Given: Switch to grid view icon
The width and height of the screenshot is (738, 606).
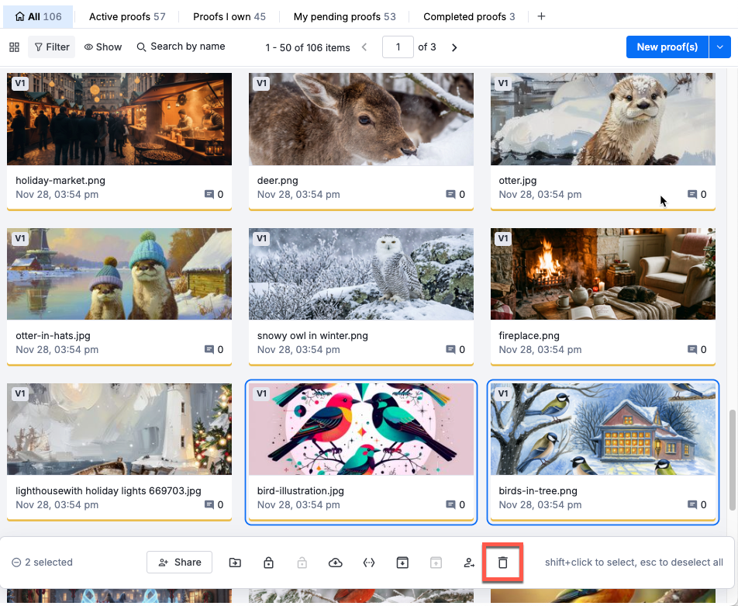Looking at the screenshot, I should click(x=14, y=47).
